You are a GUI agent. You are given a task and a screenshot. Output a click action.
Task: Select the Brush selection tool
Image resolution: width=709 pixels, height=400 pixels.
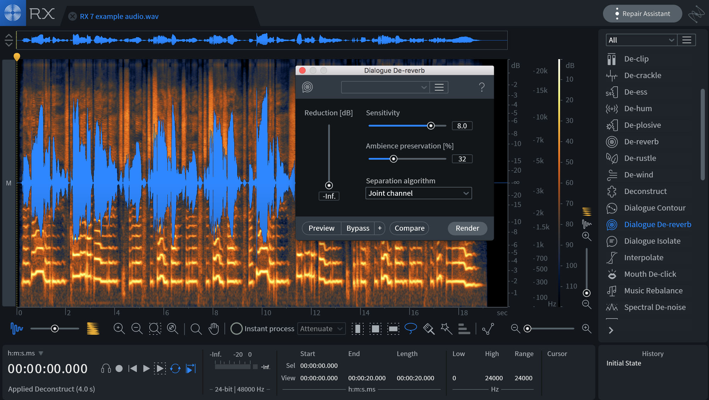[x=429, y=328]
